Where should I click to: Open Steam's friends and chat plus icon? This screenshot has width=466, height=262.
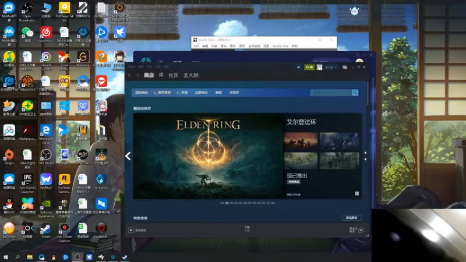point(361,230)
